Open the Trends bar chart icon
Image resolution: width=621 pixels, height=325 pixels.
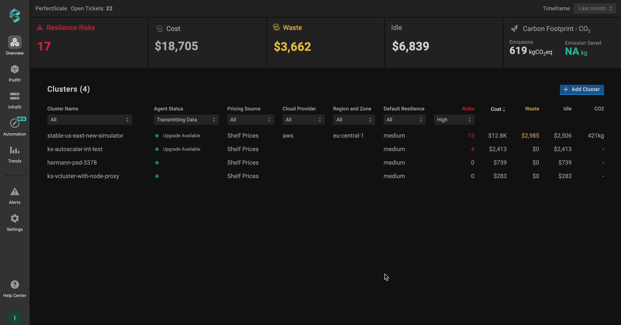[15, 150]
